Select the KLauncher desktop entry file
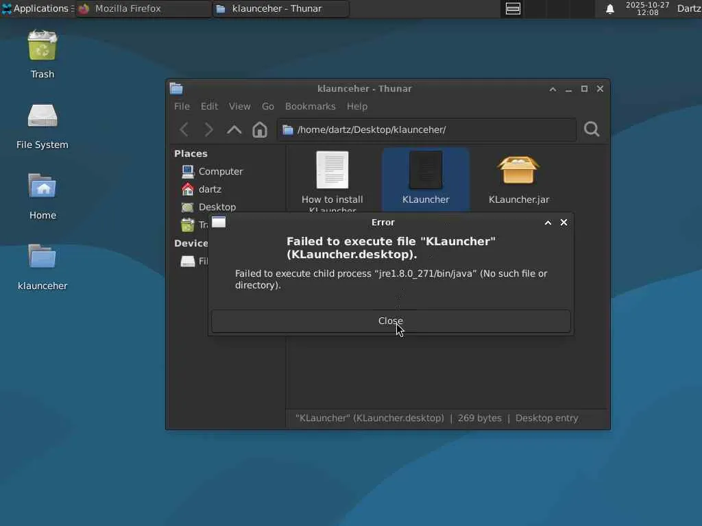Screen dimensions: 702x526 pyautogui.click(x=426, y=179)
